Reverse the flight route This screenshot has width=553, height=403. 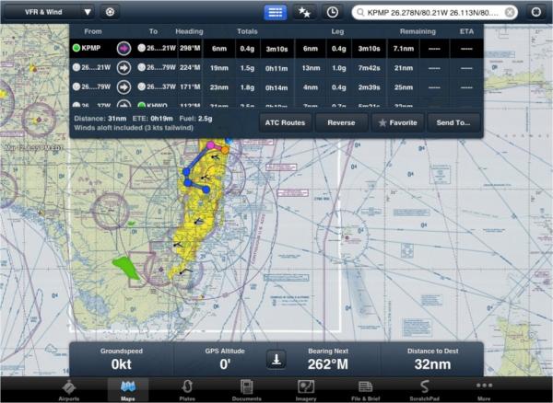(341, 123)
